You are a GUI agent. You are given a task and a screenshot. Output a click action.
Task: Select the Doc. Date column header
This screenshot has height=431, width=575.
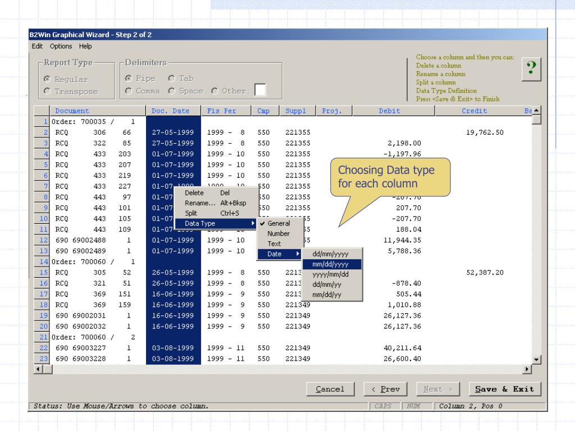tap(173, 111)
